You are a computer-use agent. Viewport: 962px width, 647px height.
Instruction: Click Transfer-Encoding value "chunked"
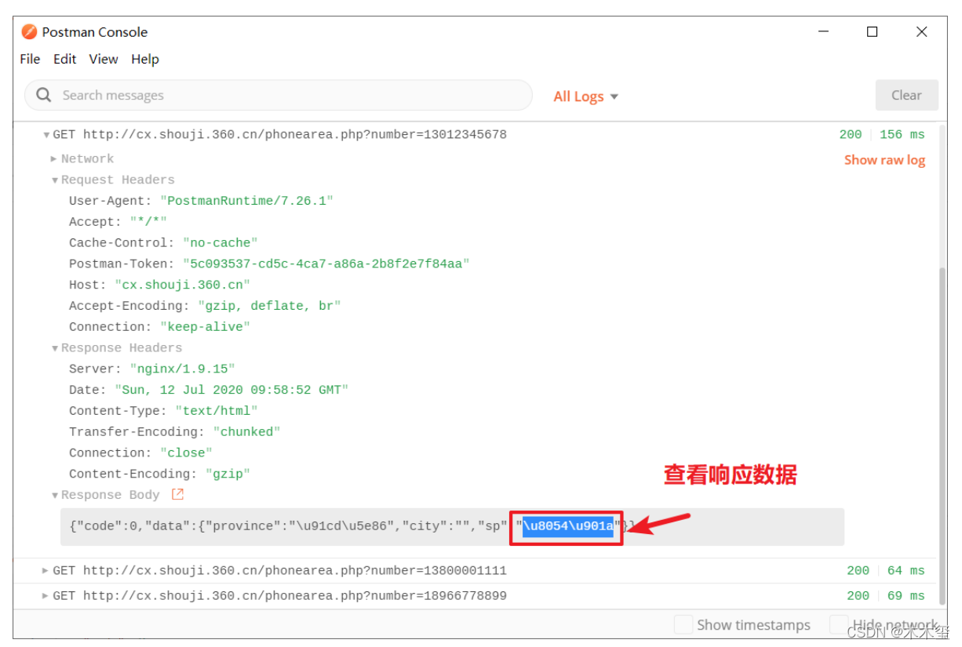click(x=246, y=432)
